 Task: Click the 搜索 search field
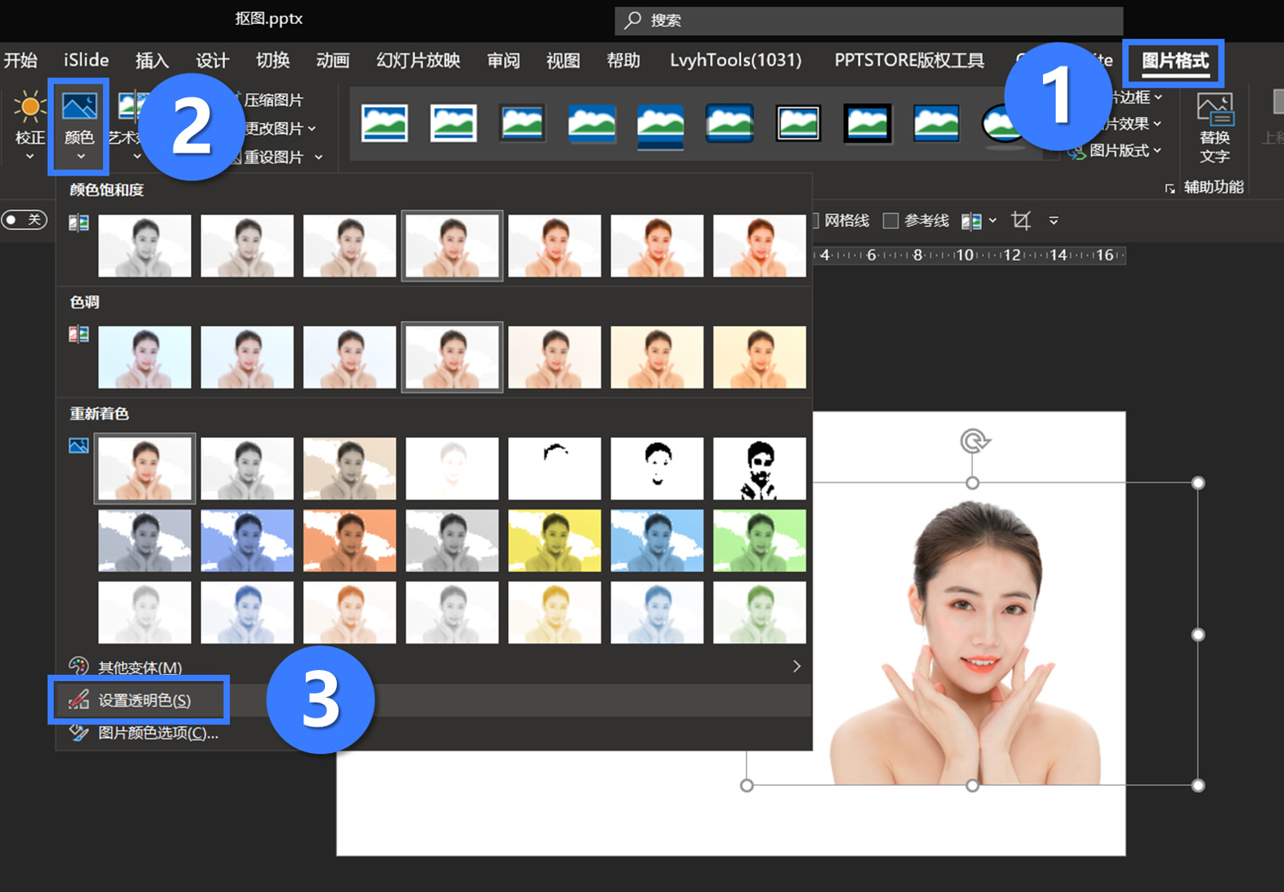coord(869,20)
